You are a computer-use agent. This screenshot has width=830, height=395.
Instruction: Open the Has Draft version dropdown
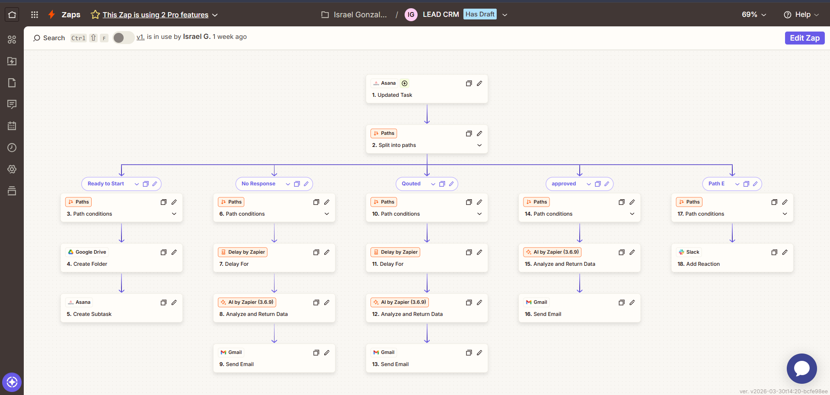505,14
